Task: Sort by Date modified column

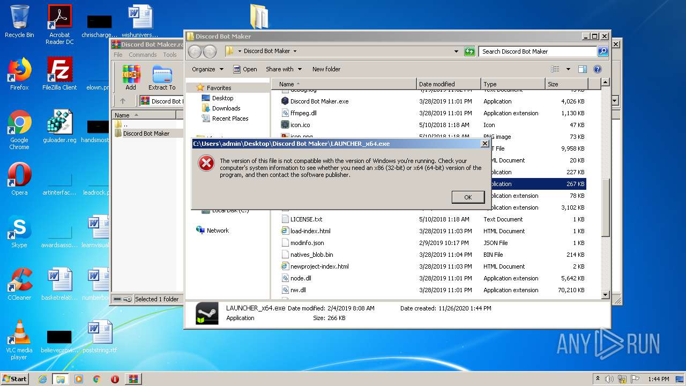Action: 449,84
